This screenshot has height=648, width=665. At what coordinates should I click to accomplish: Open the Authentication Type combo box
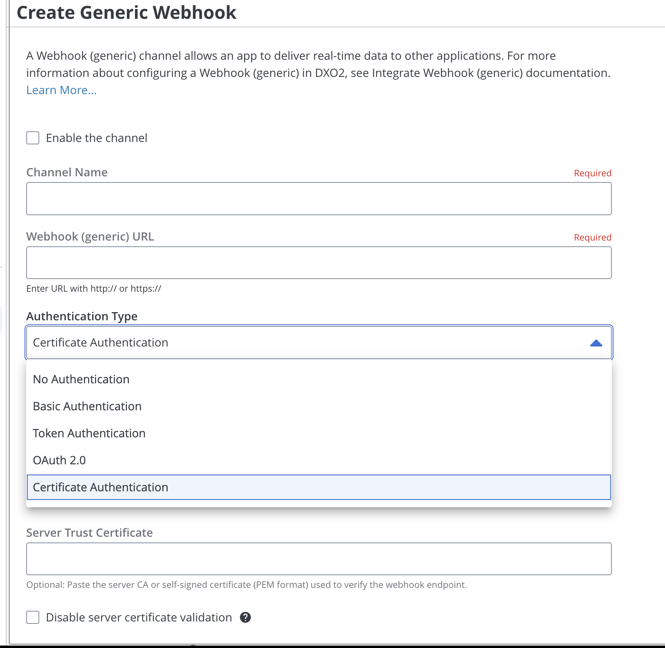pyautogui.click(x=319, y=342)
